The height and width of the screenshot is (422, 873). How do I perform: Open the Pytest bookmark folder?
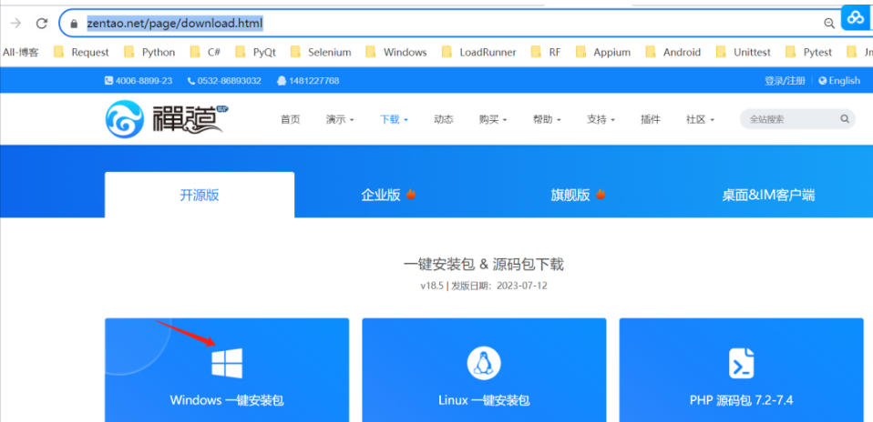pyautogui.click(x=808, y=52)
